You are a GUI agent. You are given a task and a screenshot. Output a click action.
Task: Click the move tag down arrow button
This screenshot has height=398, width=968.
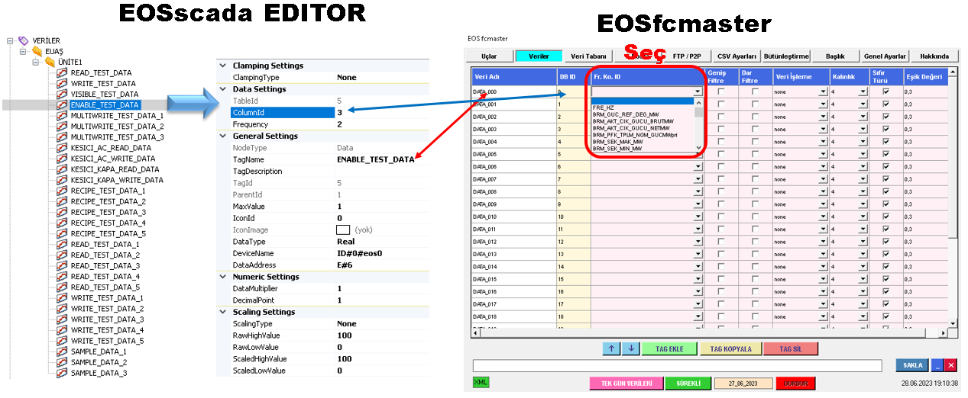(630, 348)
